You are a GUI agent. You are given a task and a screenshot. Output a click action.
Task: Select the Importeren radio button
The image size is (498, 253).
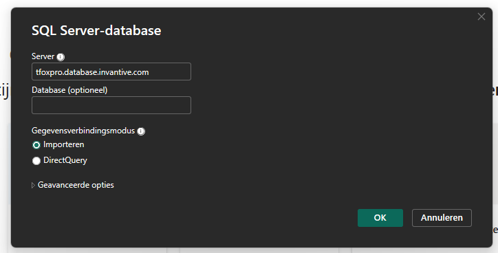[x=36, y=145]
